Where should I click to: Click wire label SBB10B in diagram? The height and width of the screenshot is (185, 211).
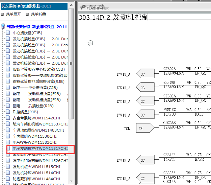click(169, 83)
